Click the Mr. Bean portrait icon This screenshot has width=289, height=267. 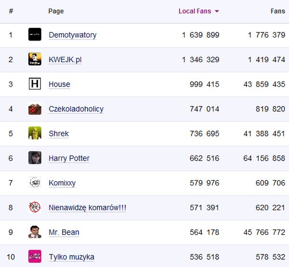(x=35, y=232)
